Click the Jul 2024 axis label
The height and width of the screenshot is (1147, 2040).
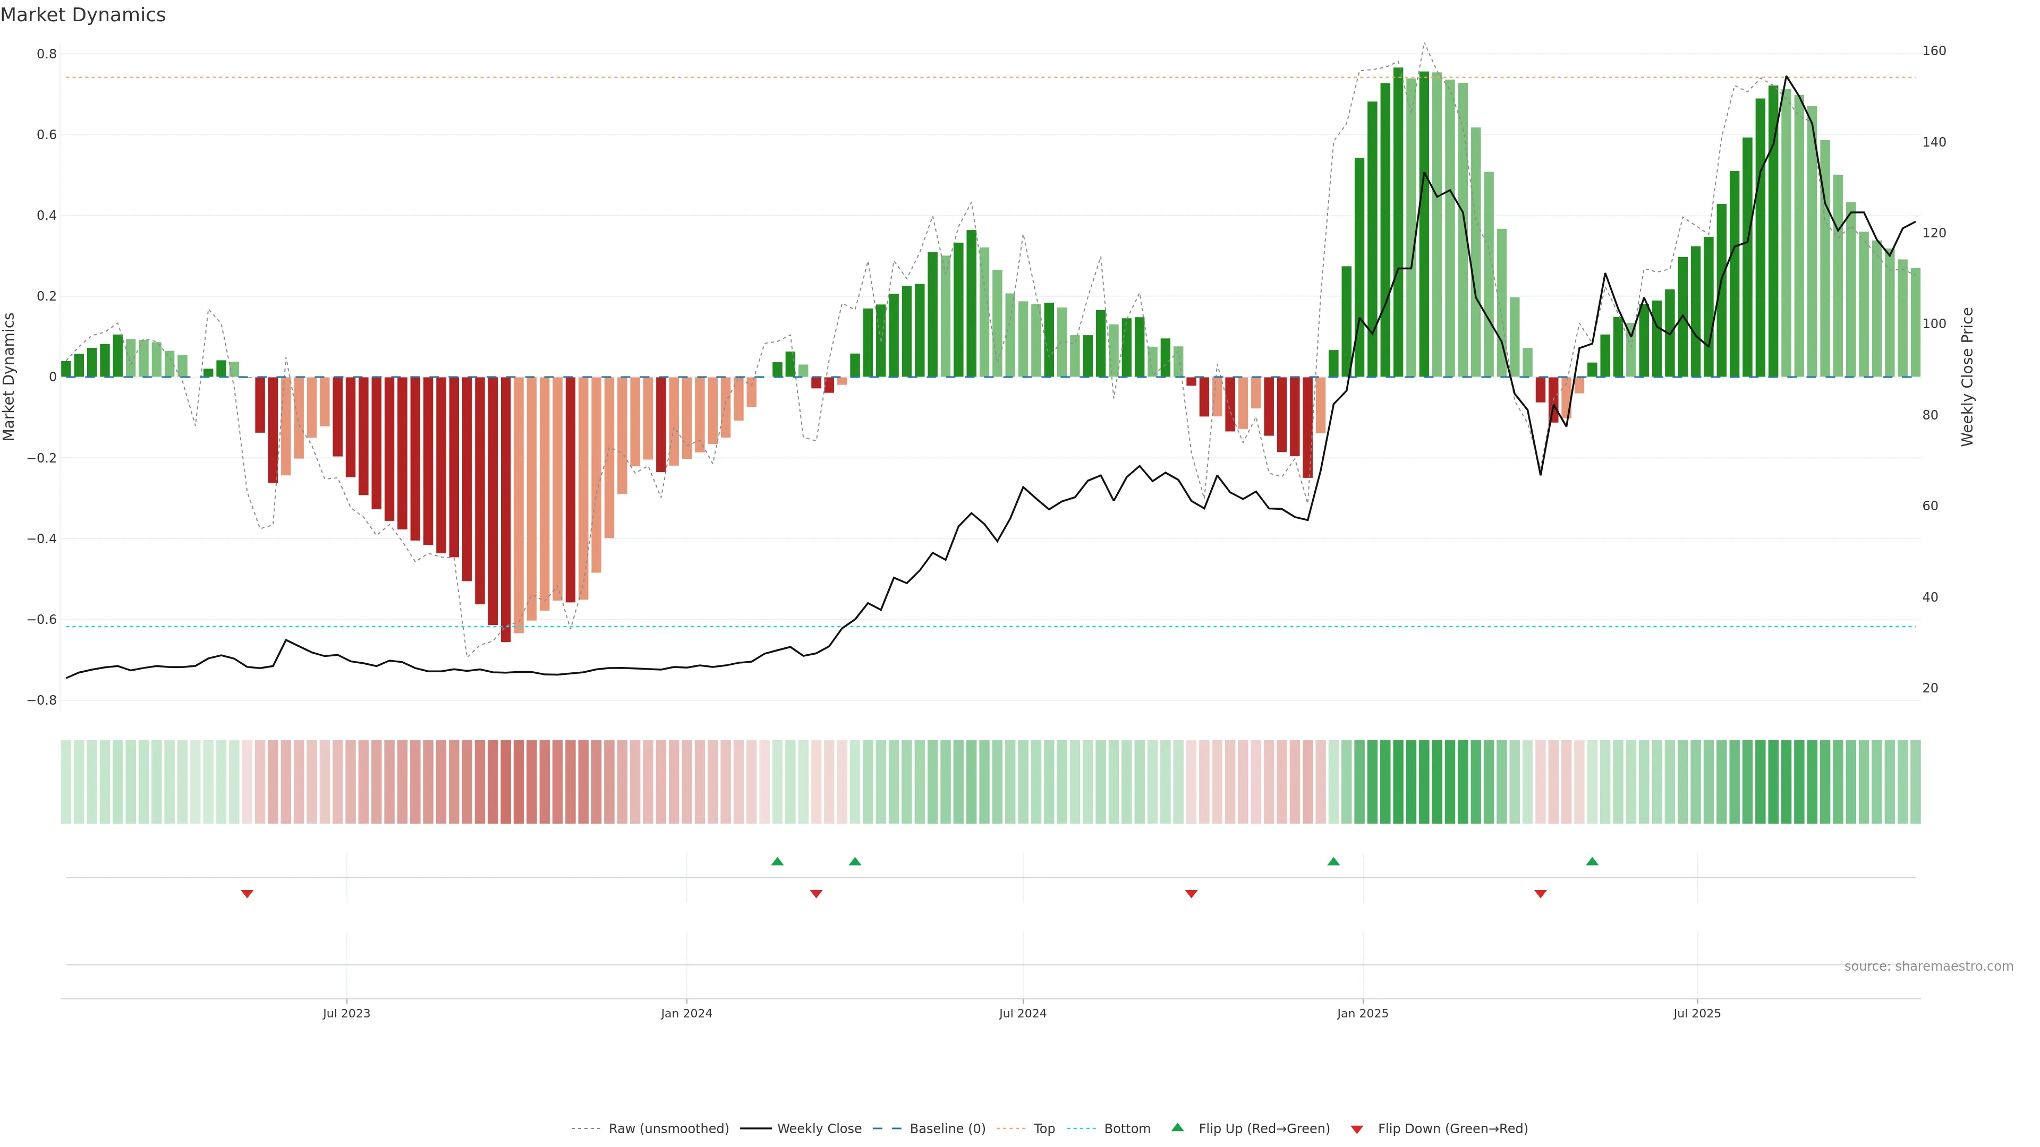[x=1022, y=1013]
